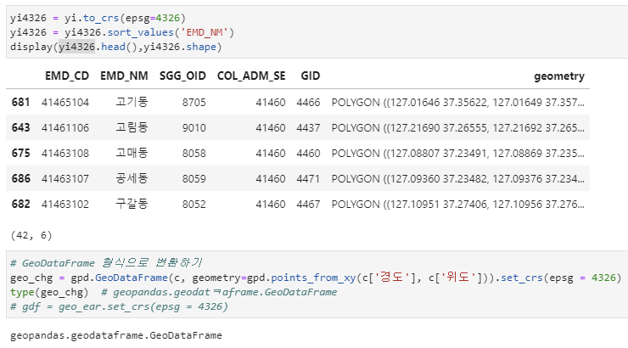Click GID value 4471
The width and height of the screenshot is (628, 348).
(308, 178)
